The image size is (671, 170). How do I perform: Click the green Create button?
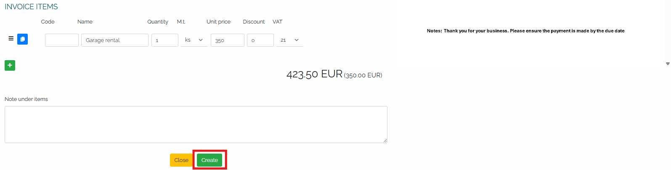(x=210, y=160)
